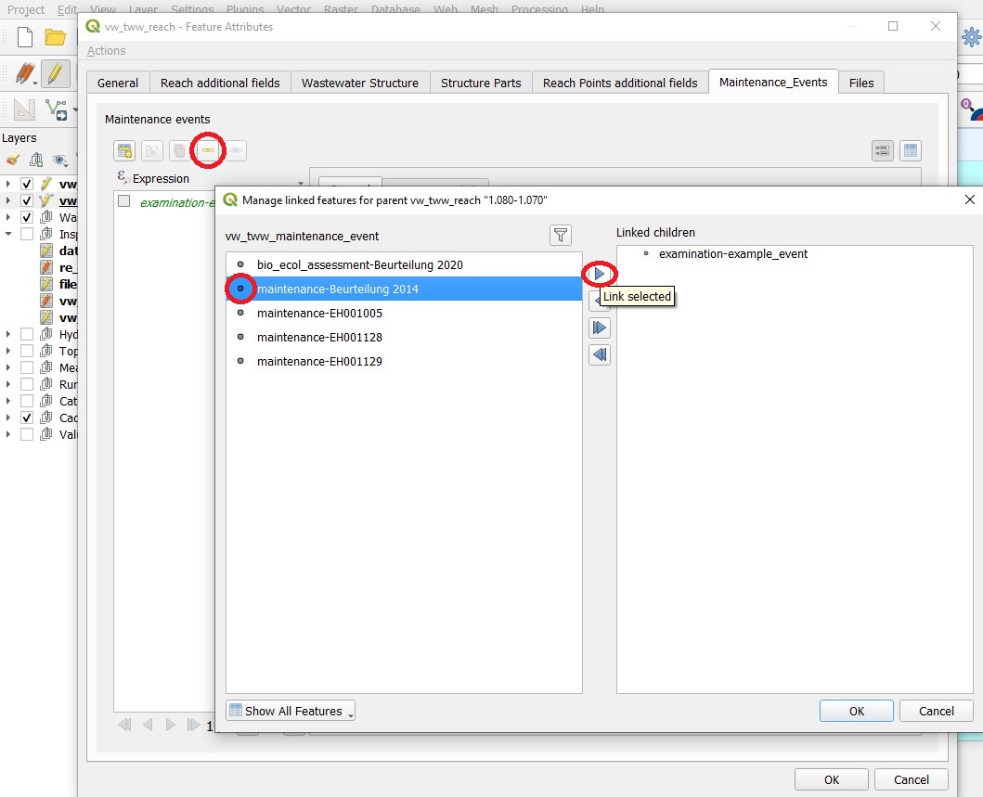
Task: Expand the 'Mea' layer group
Action: 8,367
